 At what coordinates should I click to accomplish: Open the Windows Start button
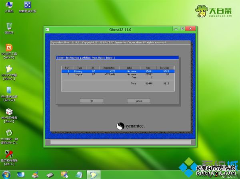[x=6, y=175]
